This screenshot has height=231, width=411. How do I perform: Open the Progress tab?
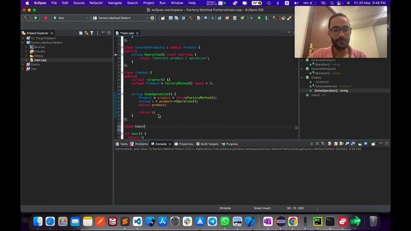[x=230, y=144]
